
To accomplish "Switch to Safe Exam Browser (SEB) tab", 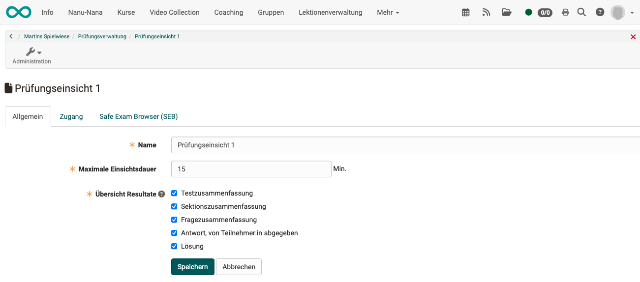I will point(139,116).
